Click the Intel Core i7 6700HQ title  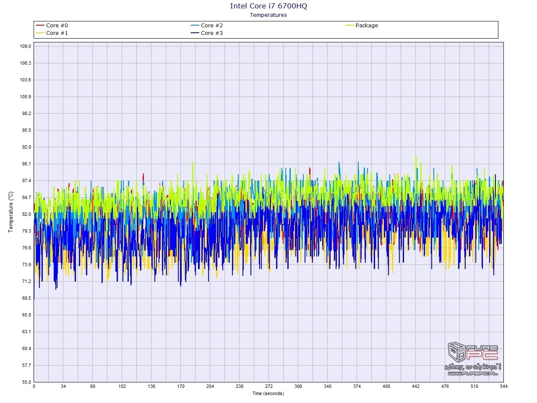coord(268,6)
